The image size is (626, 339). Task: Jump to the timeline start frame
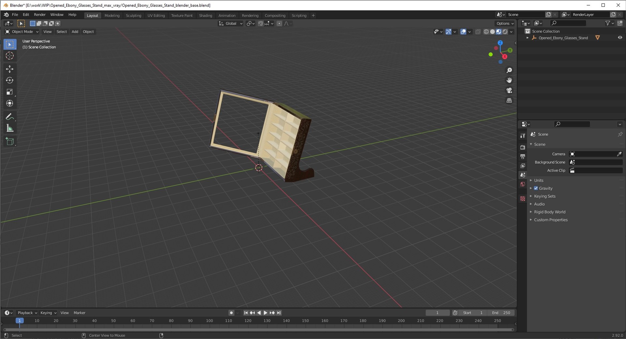pyautogui.click(x=246, y=313)
